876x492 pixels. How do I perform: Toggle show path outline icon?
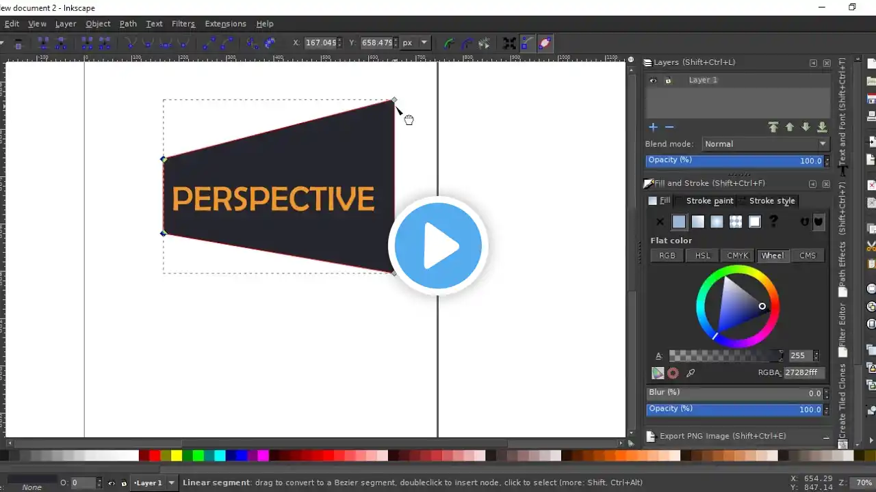pyautogui.click(x=545, y=43)
